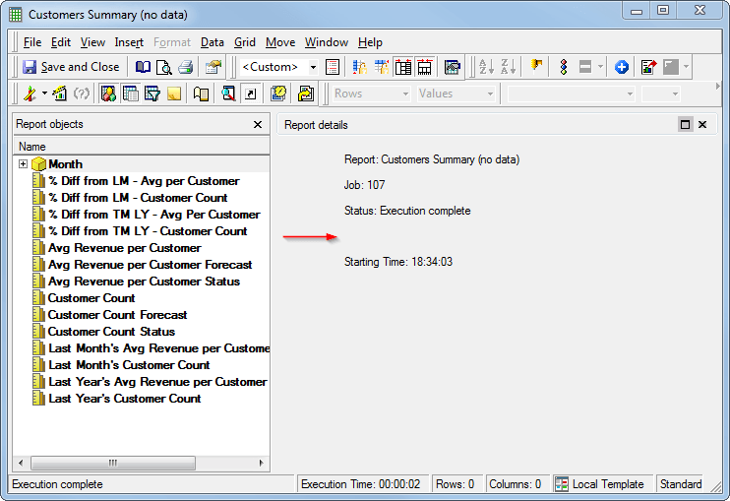The width and height of the screenshot is (730, 501).
Task: Click the sort descending Z-A icon
Action: (508, 67)
